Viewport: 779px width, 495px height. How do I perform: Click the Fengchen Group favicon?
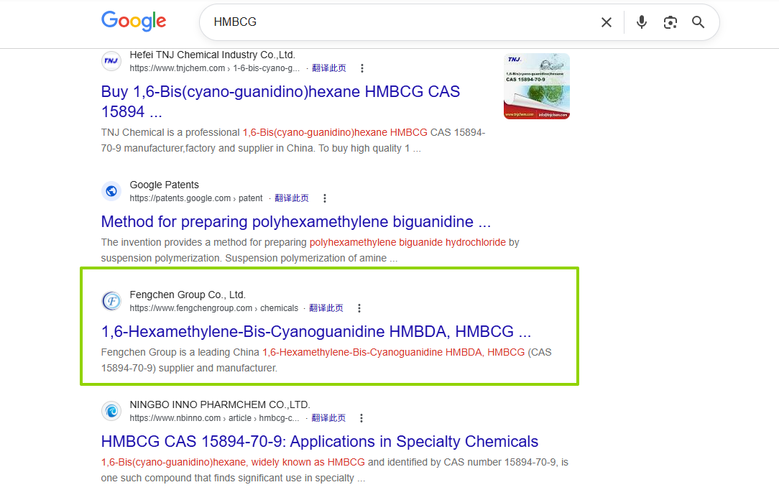tap(111, 301)
